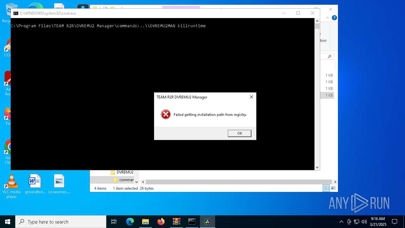Click OK in the DVREMU2 Manager error dialog
Image resolution: width=405 pixels, height=228 pixels.
[x=240, y=133]
